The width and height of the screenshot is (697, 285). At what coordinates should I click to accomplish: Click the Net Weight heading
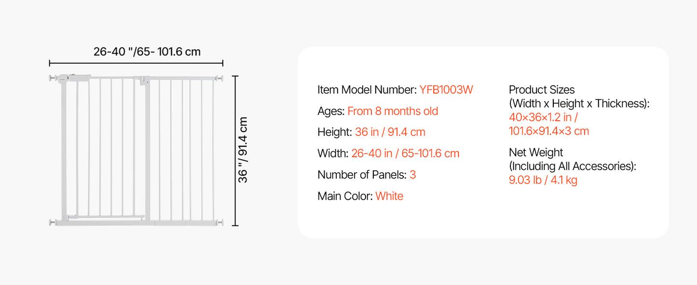[536, 153]
